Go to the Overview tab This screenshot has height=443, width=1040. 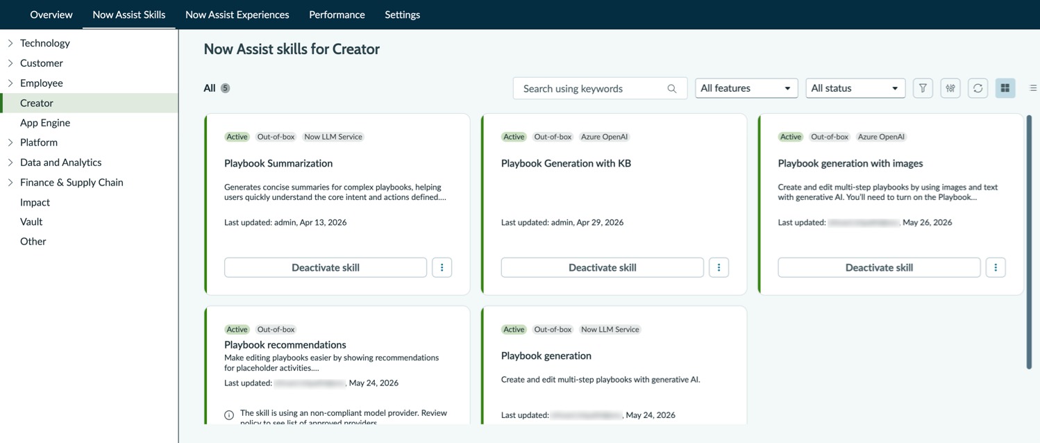(51, 15)
